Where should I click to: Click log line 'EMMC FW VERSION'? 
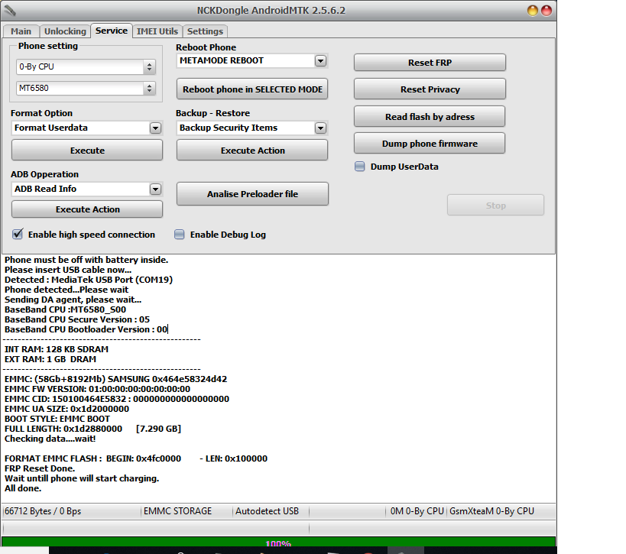coord(97,389)
